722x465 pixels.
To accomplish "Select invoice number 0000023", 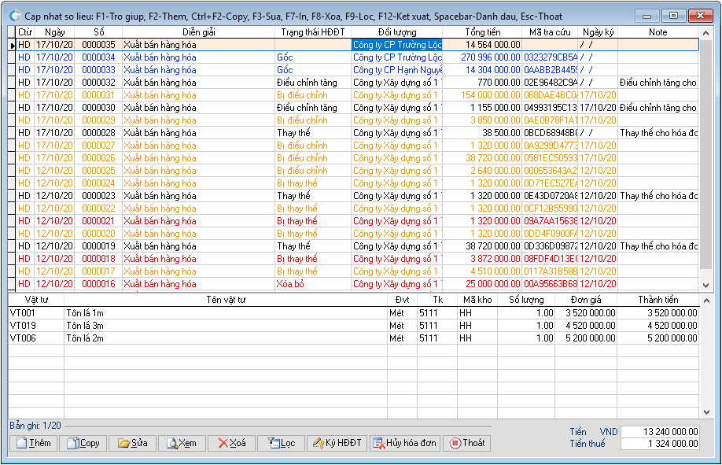I will 98,196.
